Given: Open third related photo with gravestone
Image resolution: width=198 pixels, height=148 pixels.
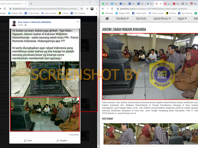Looking at the screenshot, I should pyautogui.click(x=183, y=134).
